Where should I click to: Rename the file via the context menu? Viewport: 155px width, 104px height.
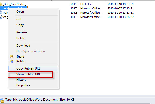[x=22, y=32]
